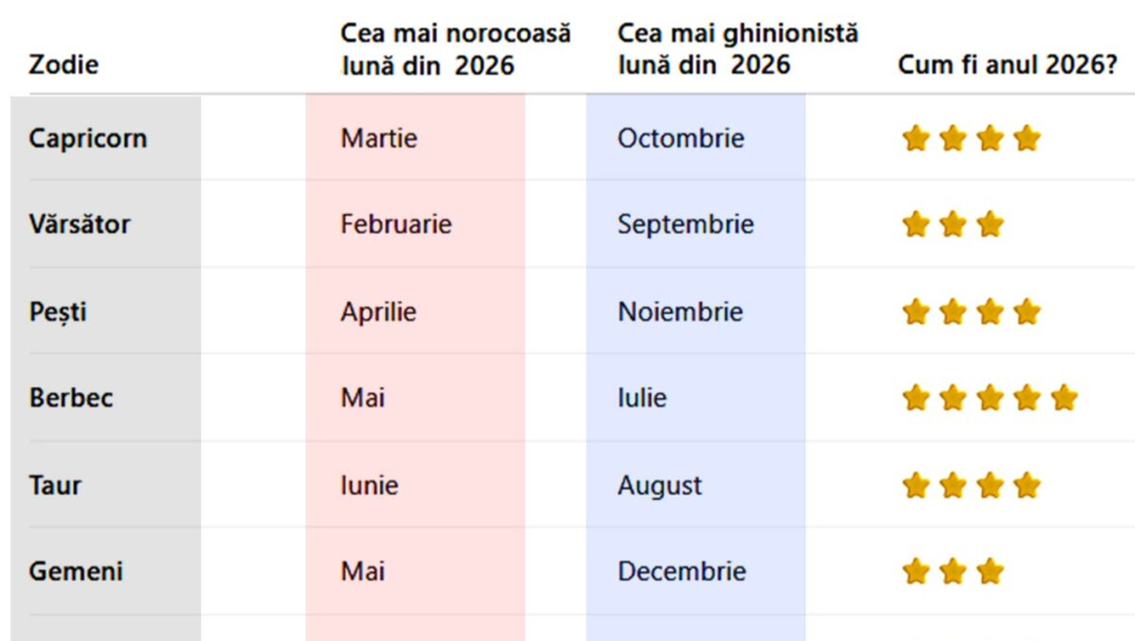This screenshot has width=1135, height=641.
Task: Click the "Cea mai ghinionistă lună" column header
Action: (737, 50)
